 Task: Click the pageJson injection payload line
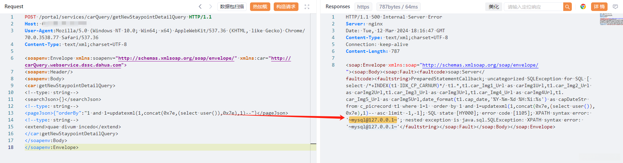pos(156,113)
